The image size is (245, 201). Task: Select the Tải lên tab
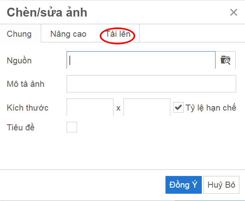tap(118, 34)
